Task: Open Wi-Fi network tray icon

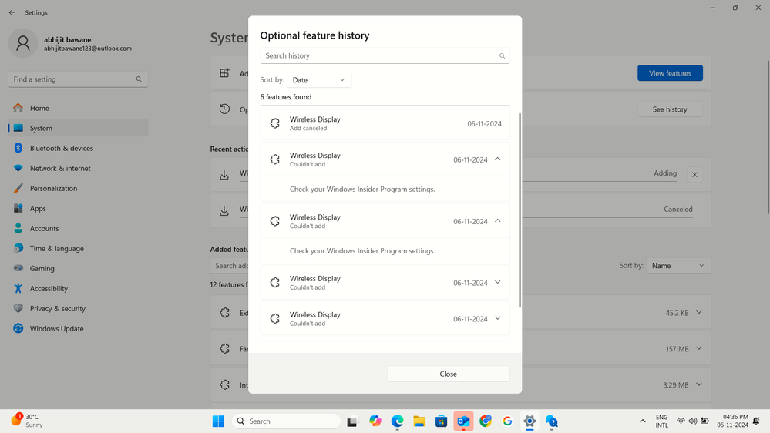Action: pos(681,421)
